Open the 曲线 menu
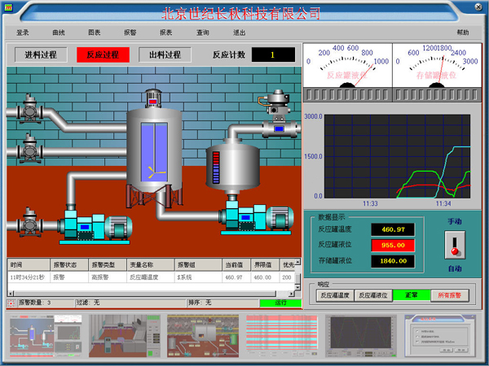 click(x=59, y=33)
